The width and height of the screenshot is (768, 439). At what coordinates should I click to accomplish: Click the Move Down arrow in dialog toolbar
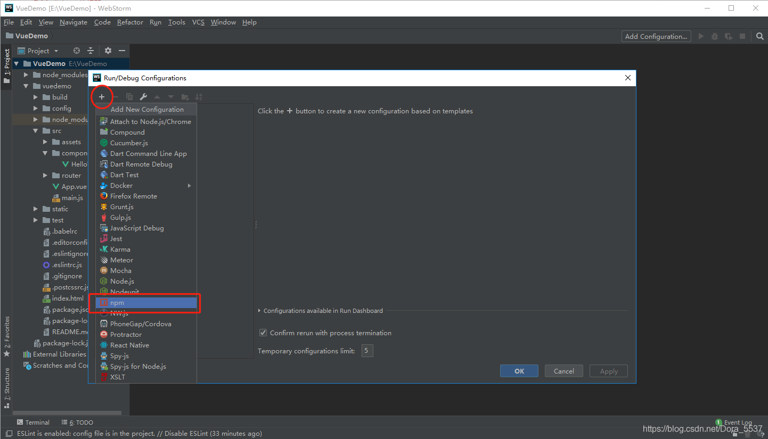pos(171,97)
